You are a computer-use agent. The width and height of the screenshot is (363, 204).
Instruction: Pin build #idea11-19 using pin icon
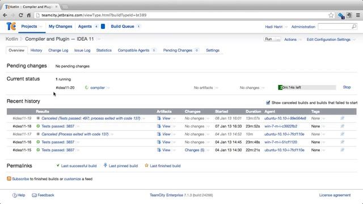pyautogui.click(x=343, y=118)
